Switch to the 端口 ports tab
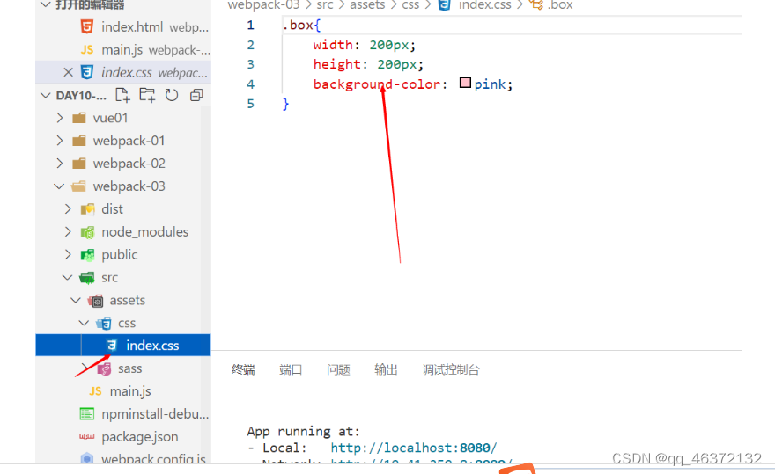Image resolution: width=775 pixels, height=474 pixels. coord(291,370)
